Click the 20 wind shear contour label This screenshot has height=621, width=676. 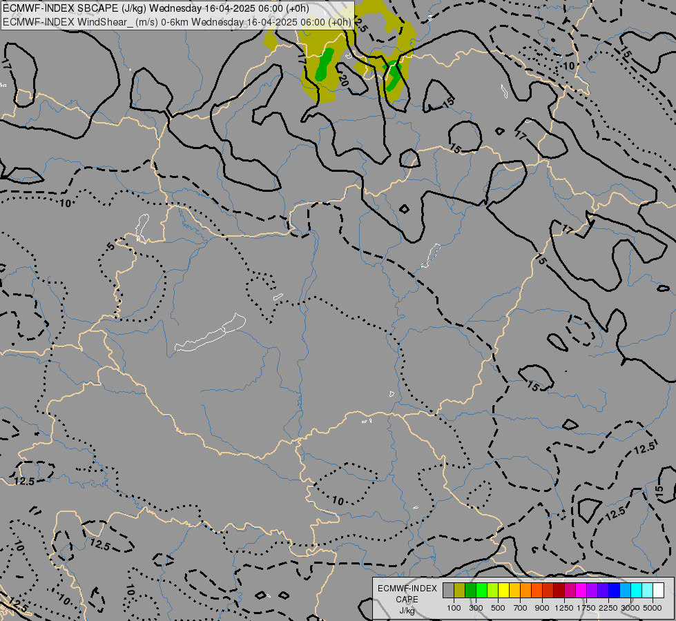click(344, 81)
